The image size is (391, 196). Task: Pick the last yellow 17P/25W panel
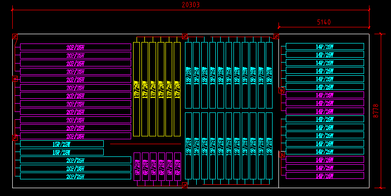click(x=177, y=89)
